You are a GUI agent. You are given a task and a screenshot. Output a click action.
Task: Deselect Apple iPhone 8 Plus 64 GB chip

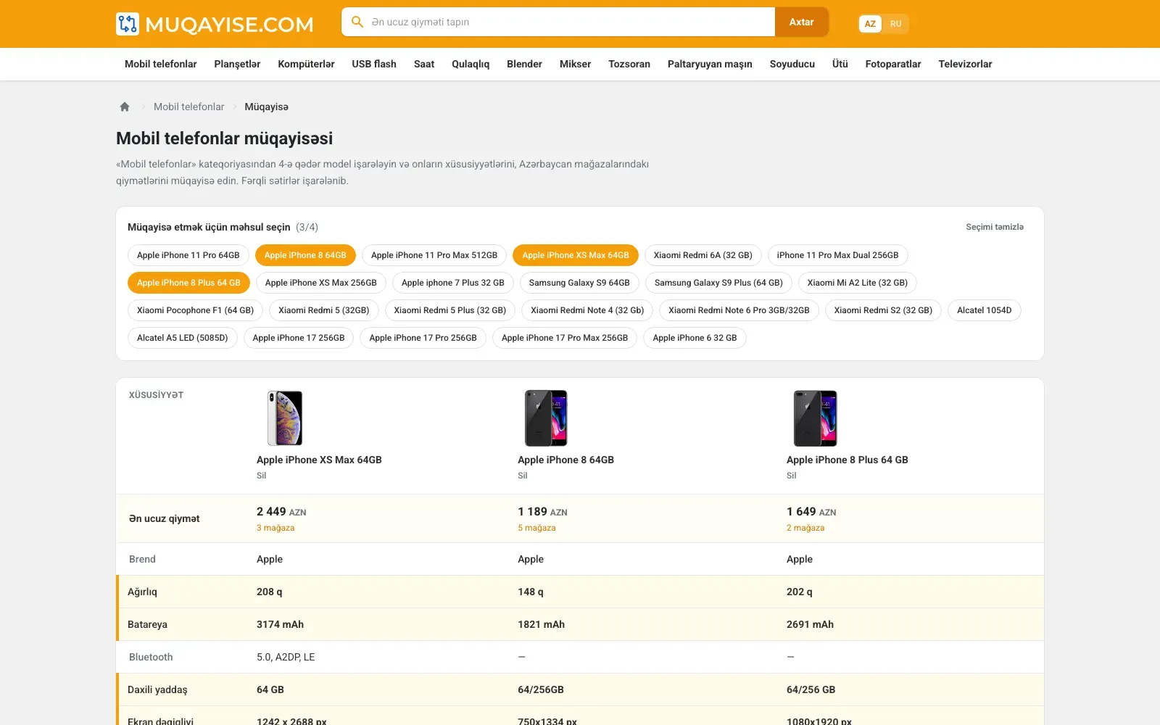tap(188, 283)
